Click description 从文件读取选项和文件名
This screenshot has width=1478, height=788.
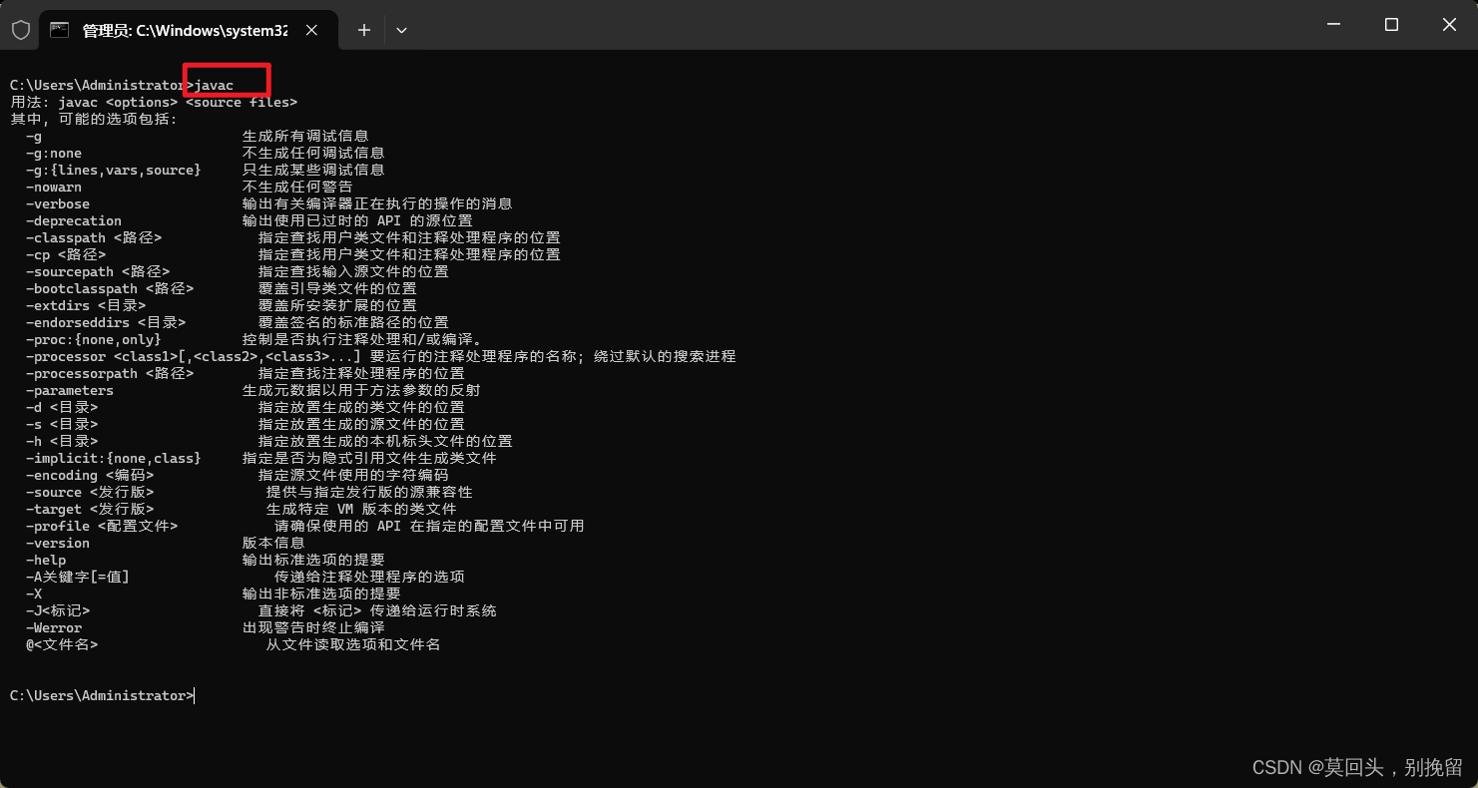(353, 645)
